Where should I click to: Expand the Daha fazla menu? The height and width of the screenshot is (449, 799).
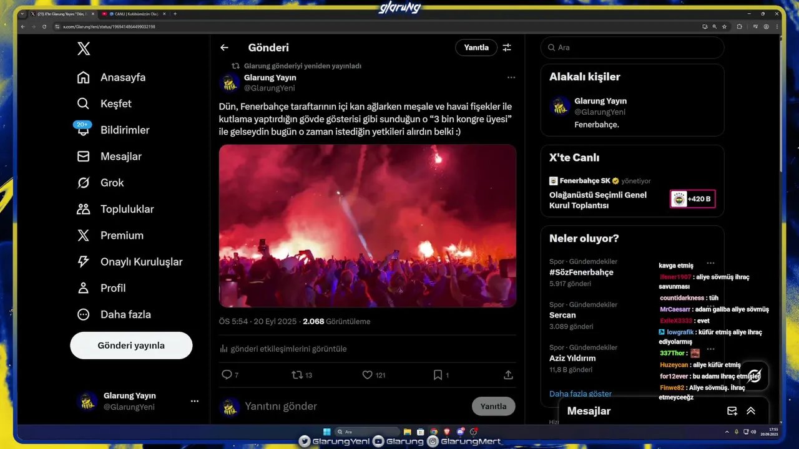click(x=114, y=314)
